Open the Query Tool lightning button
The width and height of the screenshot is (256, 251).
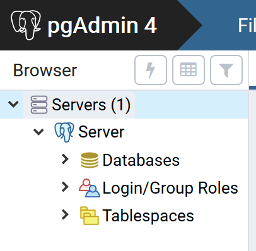(x=151, y=70)
